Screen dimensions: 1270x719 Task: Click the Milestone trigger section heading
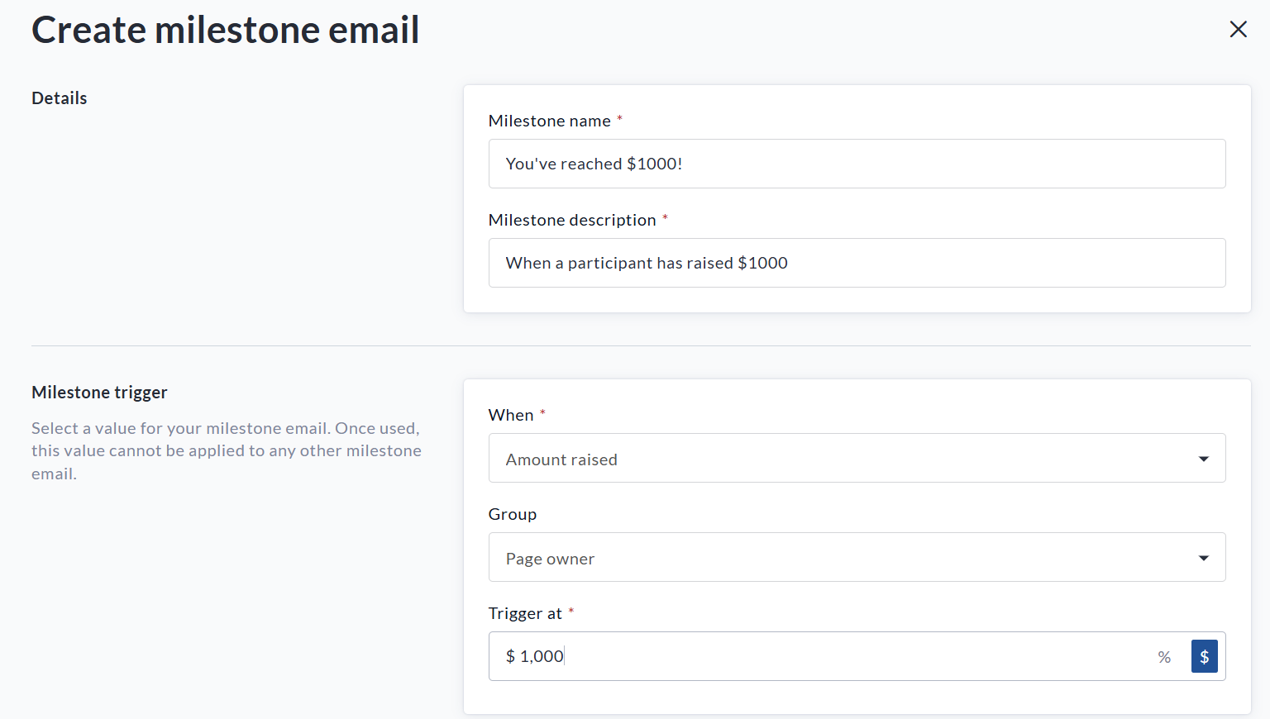[x=99, y=393]
